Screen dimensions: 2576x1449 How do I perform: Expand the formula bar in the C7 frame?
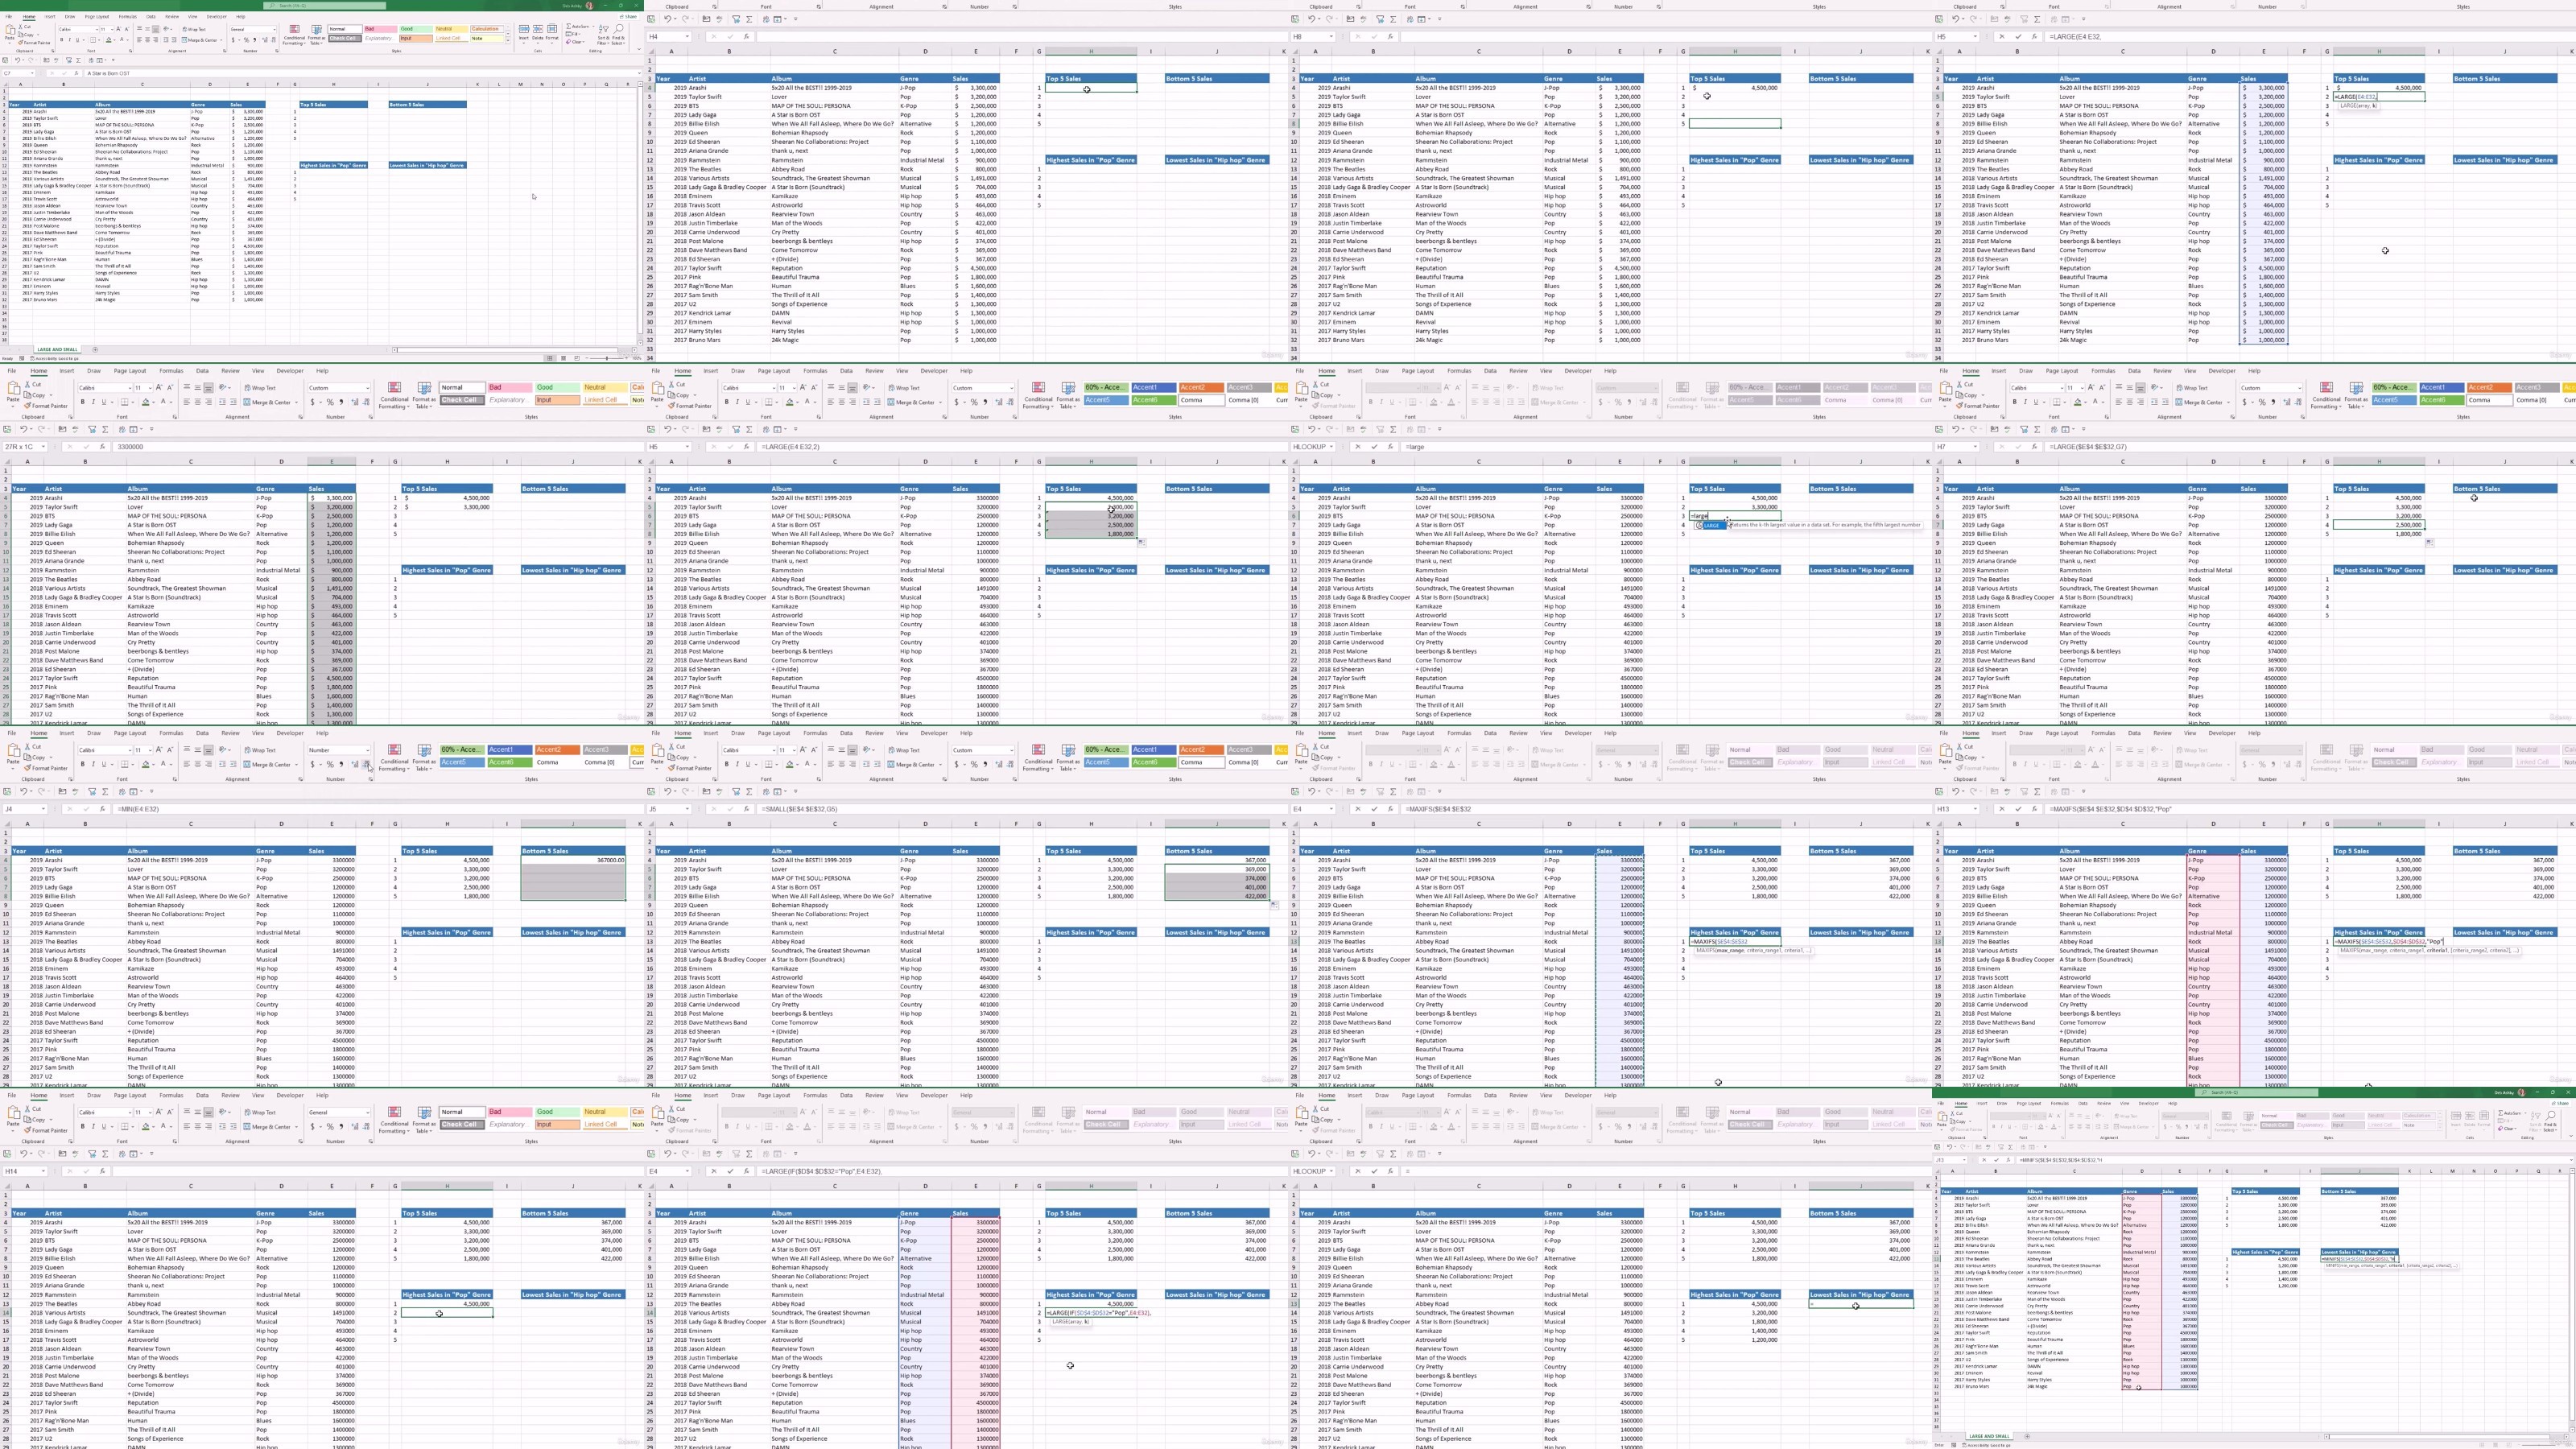640,73
